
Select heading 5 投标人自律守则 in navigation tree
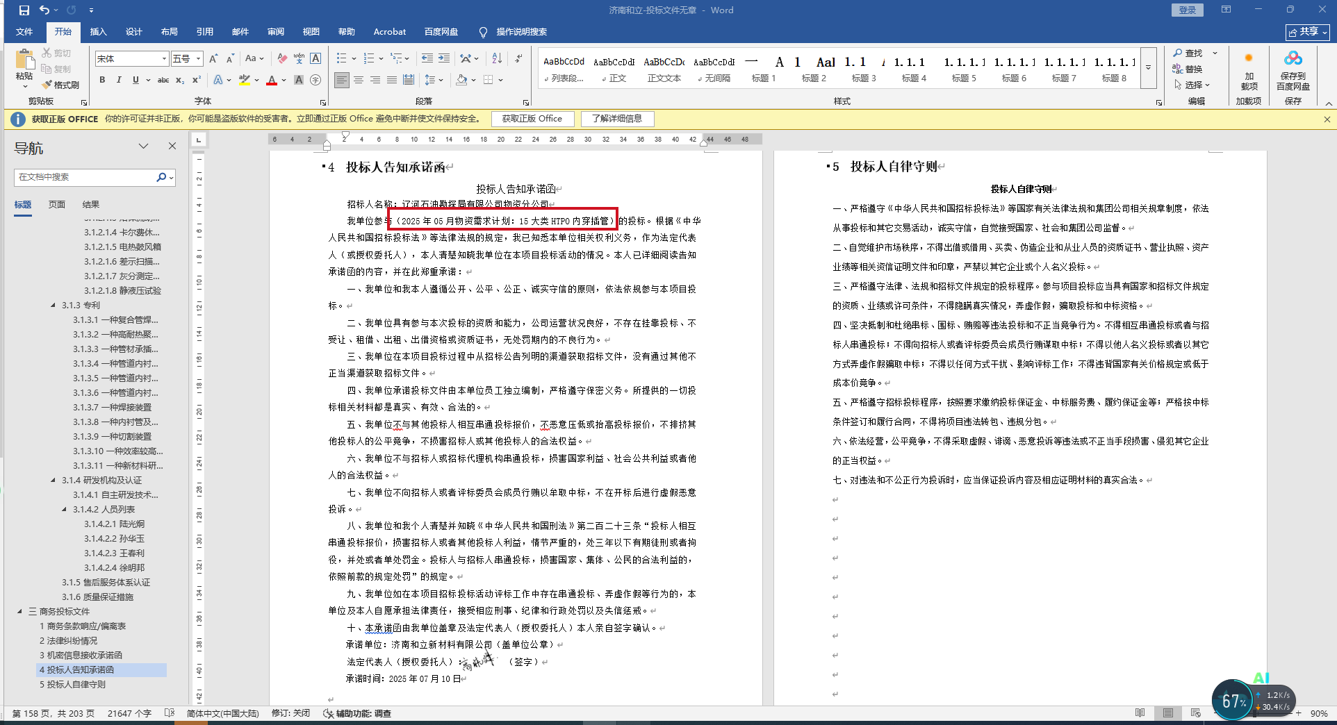coord(72,685)
